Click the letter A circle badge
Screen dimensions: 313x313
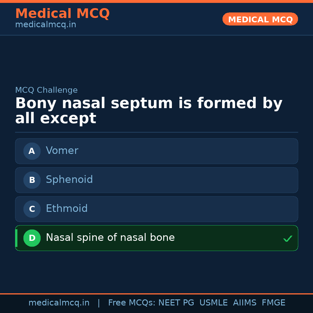click(32, 151)
